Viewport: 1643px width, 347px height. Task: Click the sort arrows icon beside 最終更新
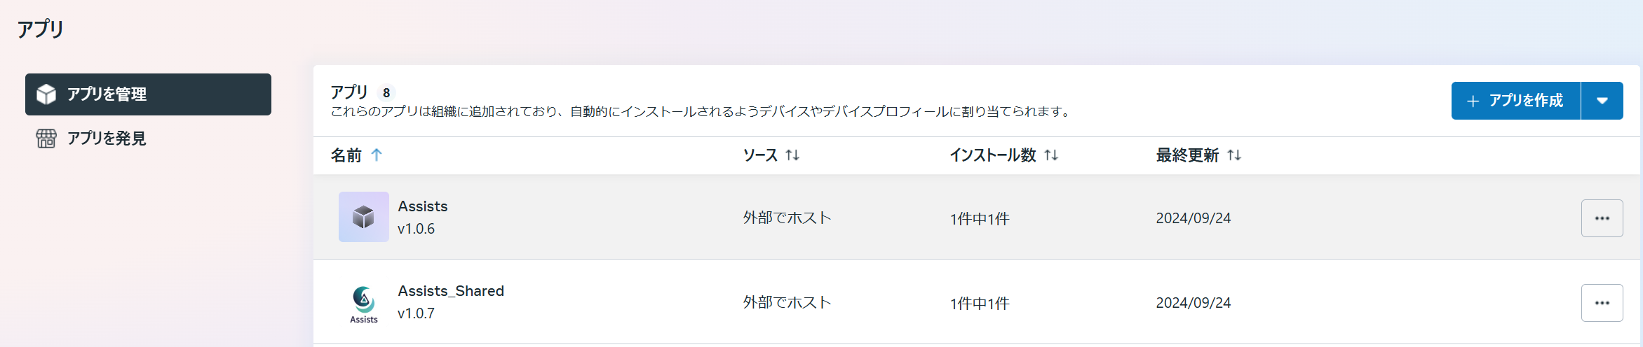pyautogui.click(x=1234, y=155)
